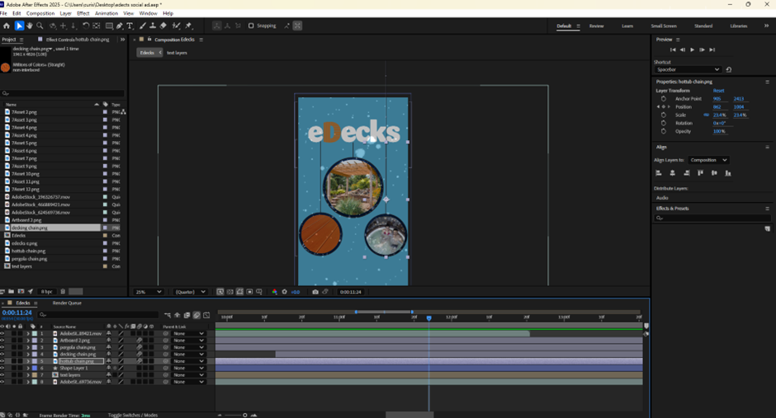This screenshot has width=776, height=418.
Task: Select the Zoom tool in the toolbar
Action: 40,26
